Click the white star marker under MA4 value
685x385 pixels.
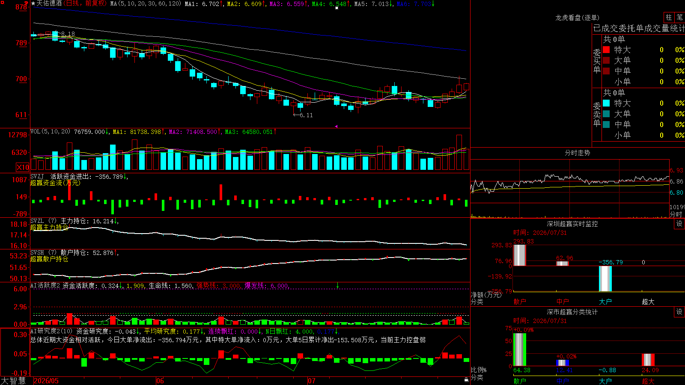pos(337,8)
